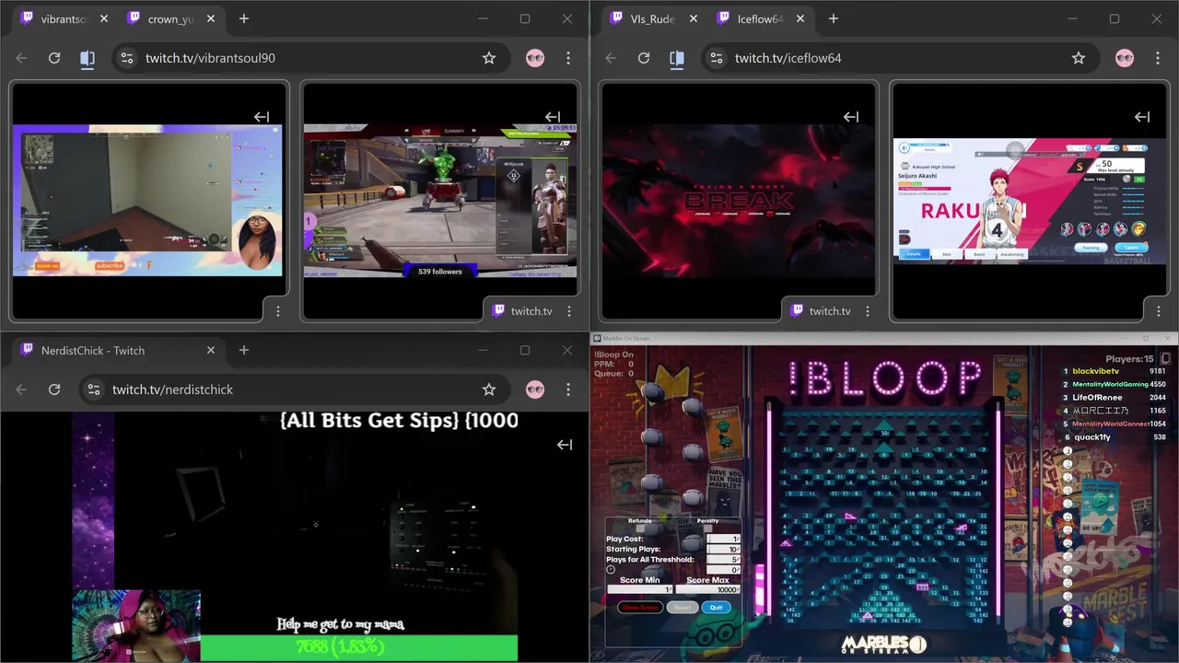Bookmark the nerdistchick page with star

[489, 390]
